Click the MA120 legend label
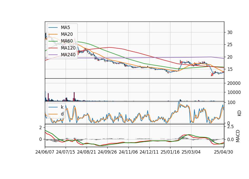 68,48
